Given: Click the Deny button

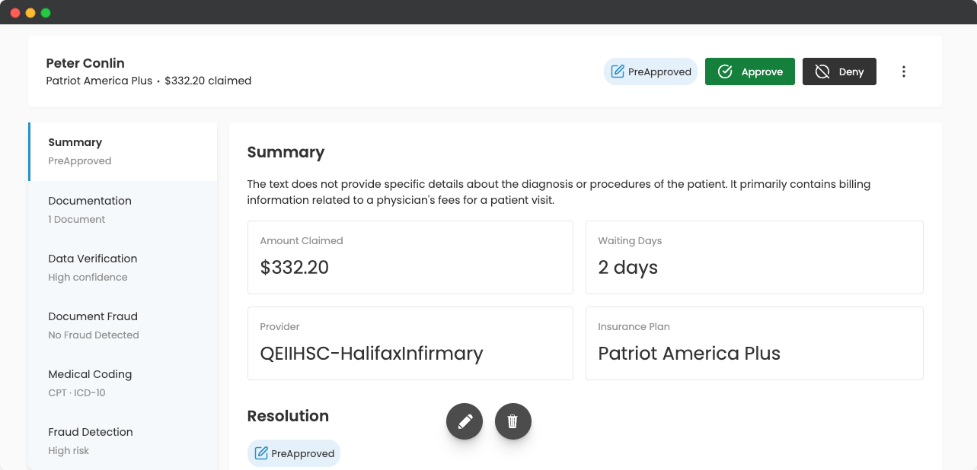Looking at the screenshot, I should click(839, 71).
